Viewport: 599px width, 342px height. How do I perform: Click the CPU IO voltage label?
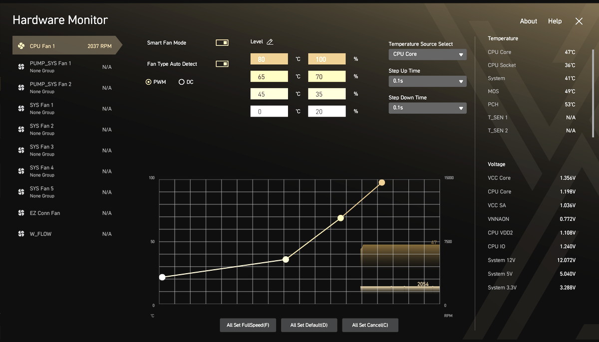pos(497,247)
